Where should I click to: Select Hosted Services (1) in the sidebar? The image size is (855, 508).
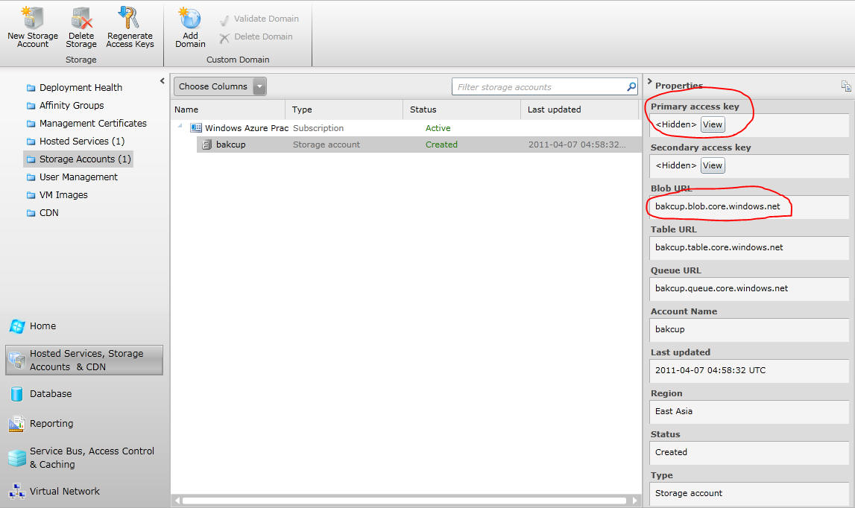coord(75,142)
